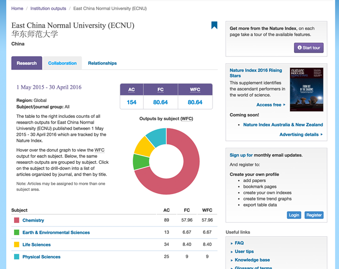Click the teal Physical Sciences legend square
The width and height of the screenshot is (339, 269).
click(x=16, y=256)
